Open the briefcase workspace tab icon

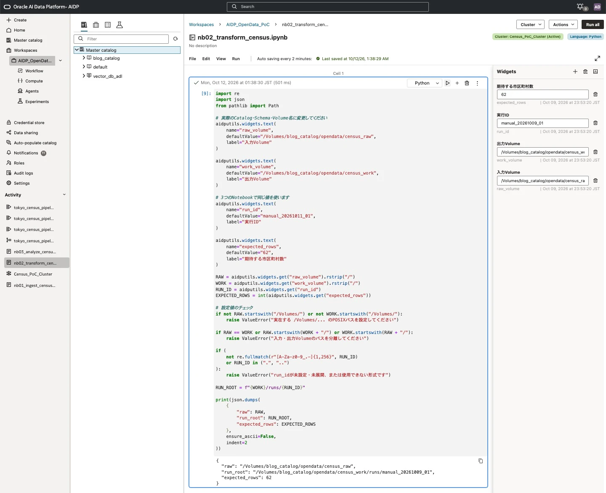coord(96,25)
